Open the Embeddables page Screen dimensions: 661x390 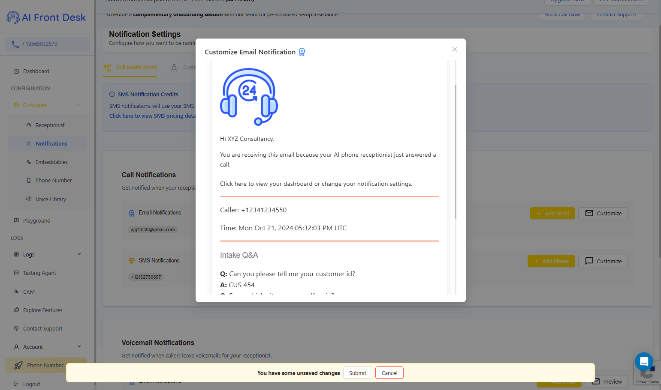point(51,162)
